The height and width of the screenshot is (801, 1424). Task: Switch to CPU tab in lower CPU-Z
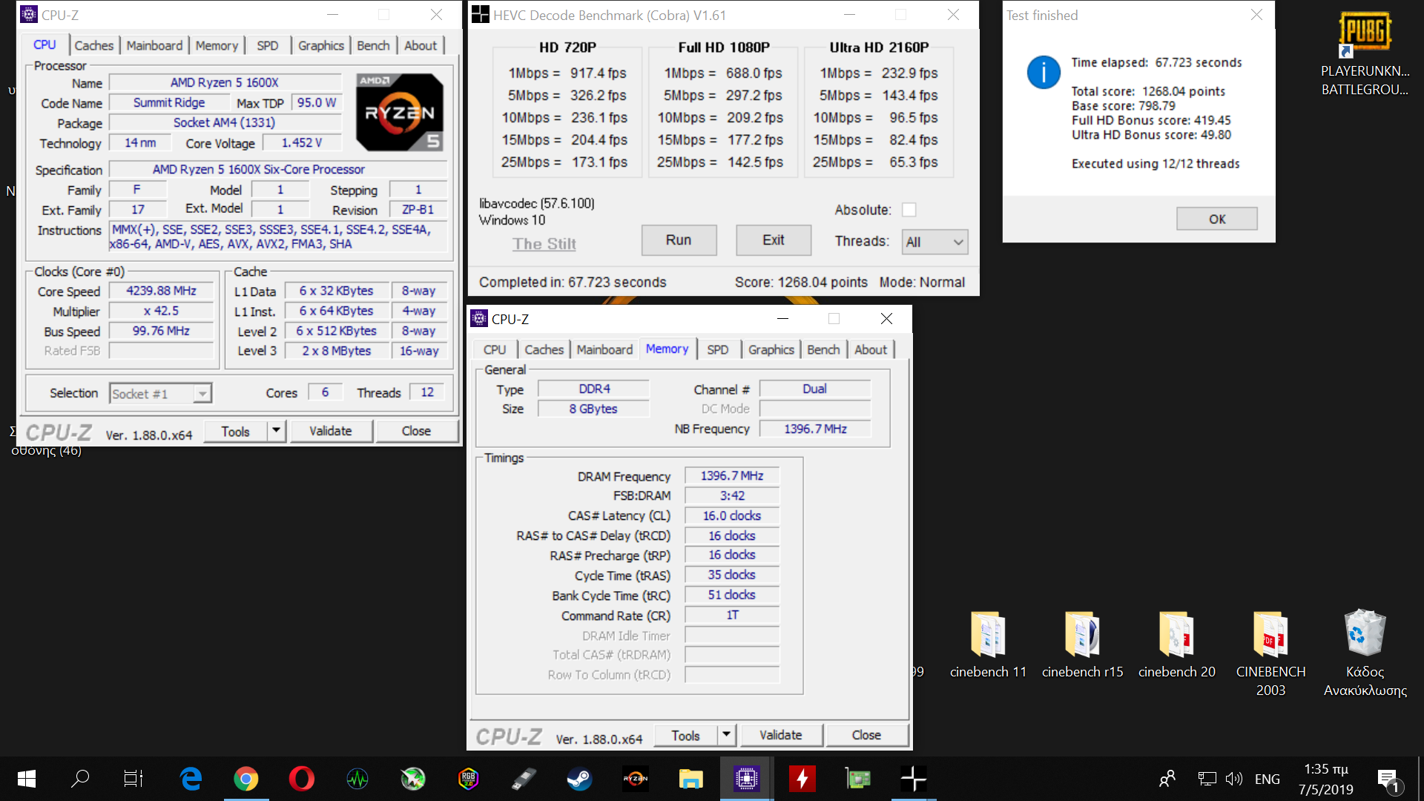tap(495, 349)
